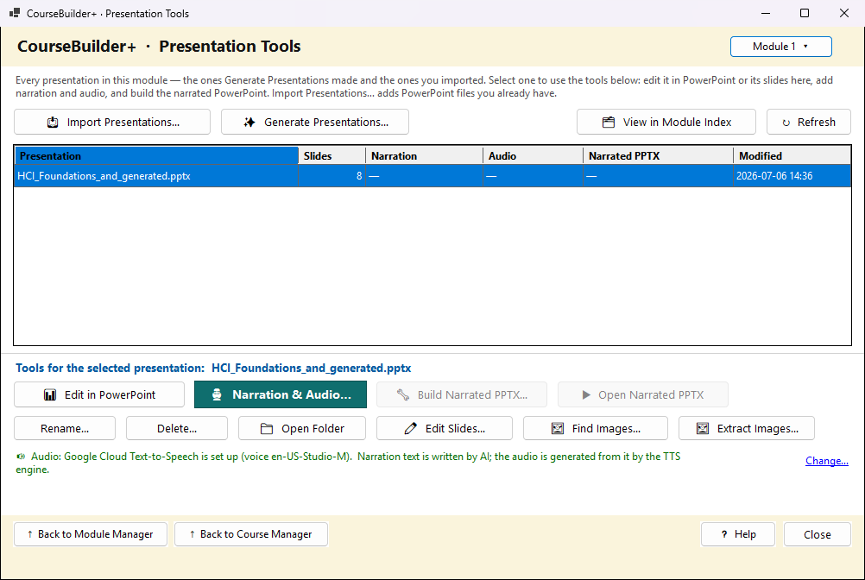Click the PowerPoint chart icon

(x=50, y=394)
